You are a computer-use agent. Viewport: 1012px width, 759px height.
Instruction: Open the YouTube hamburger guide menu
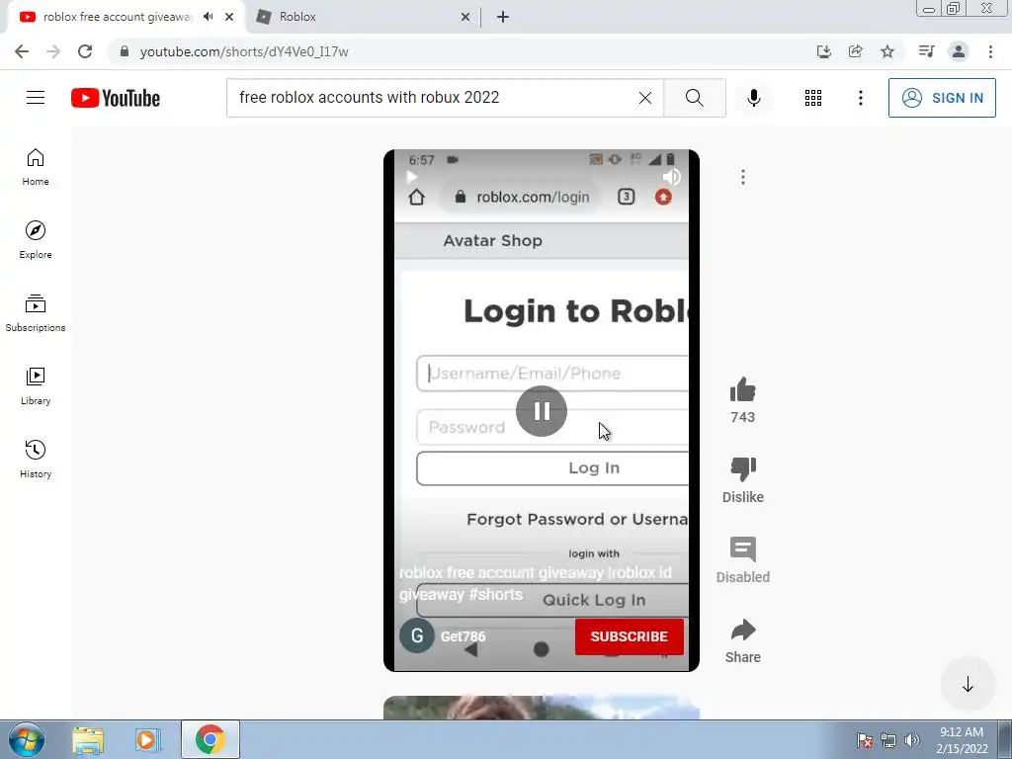(x=36, y=98)
